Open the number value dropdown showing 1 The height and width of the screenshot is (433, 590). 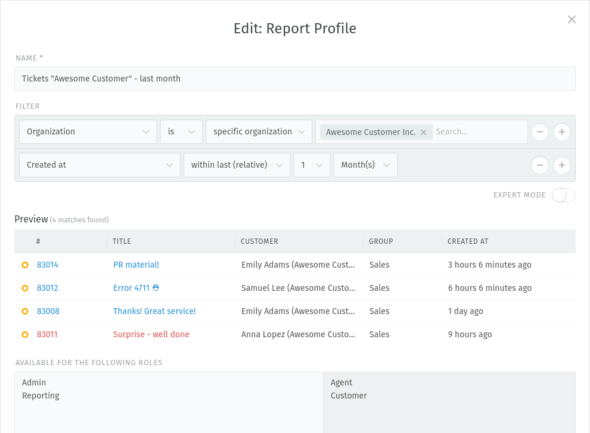click(312, 165)
